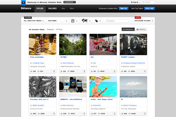This screenshot has height=117, width=176.
Task: Open Erwin Kho's profile link
Action: pos(97,105)
